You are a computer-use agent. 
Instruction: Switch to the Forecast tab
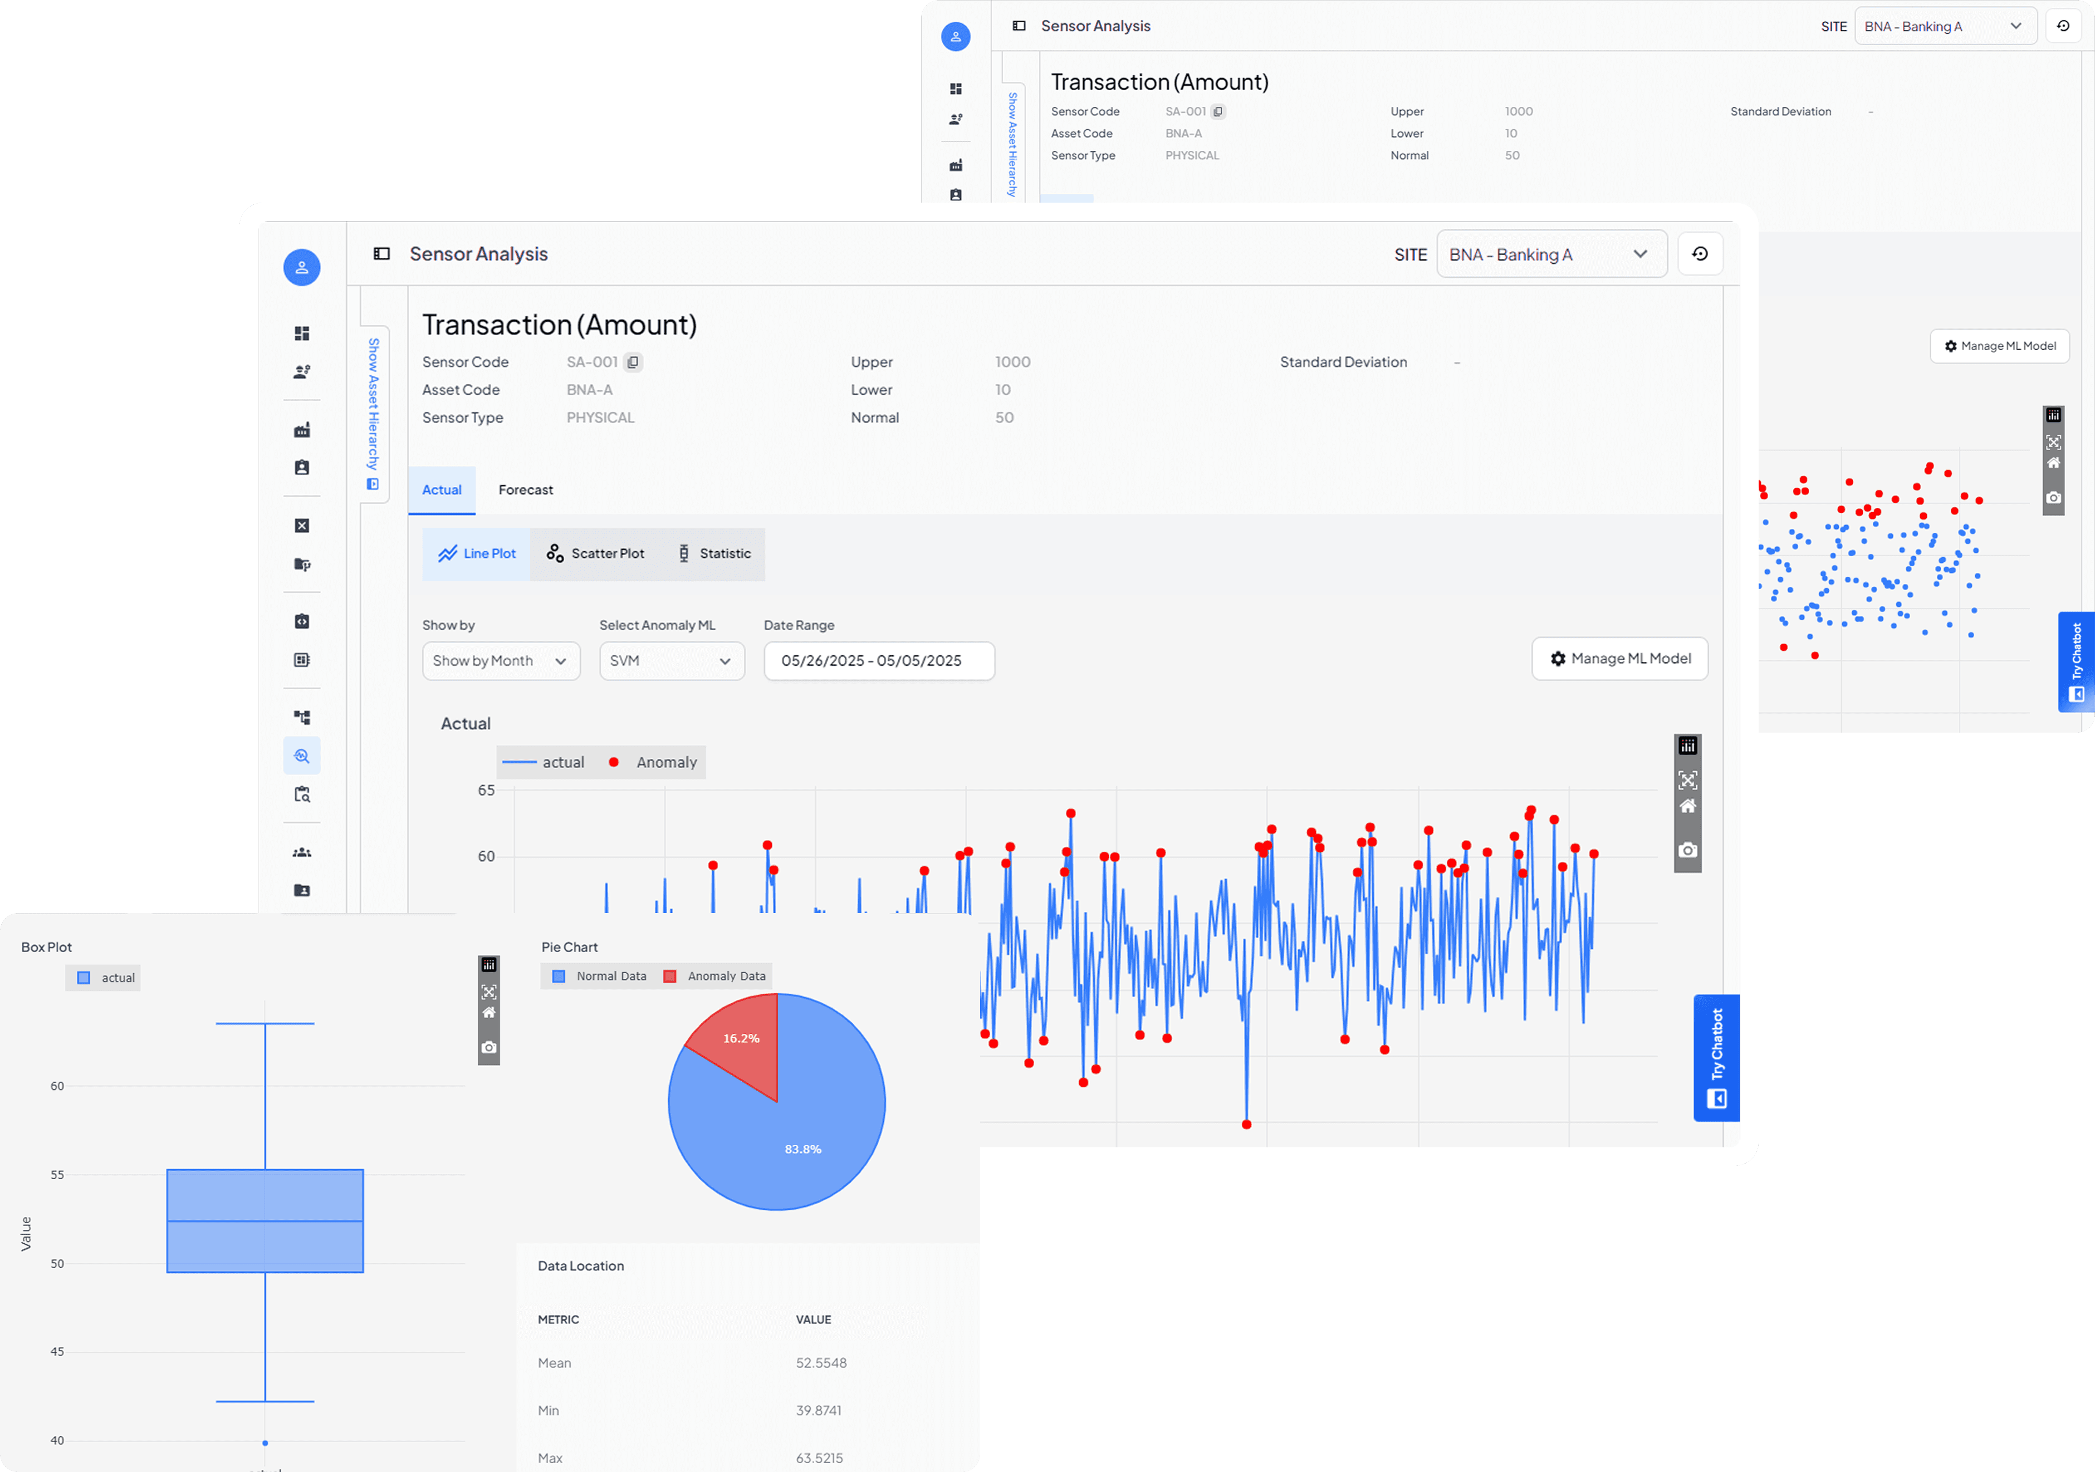[526, 490]
